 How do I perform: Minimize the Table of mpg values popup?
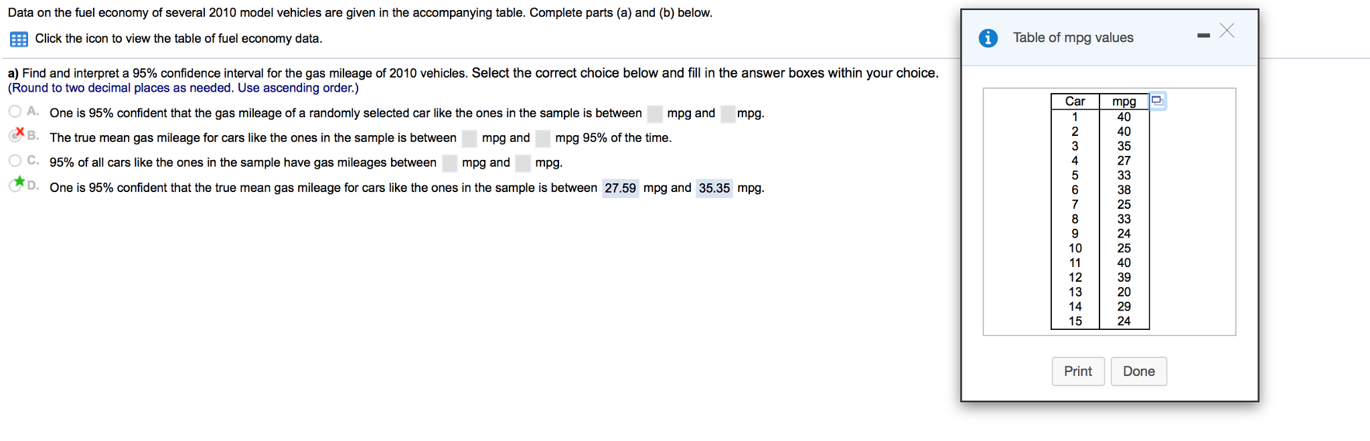coord(1203,35)
